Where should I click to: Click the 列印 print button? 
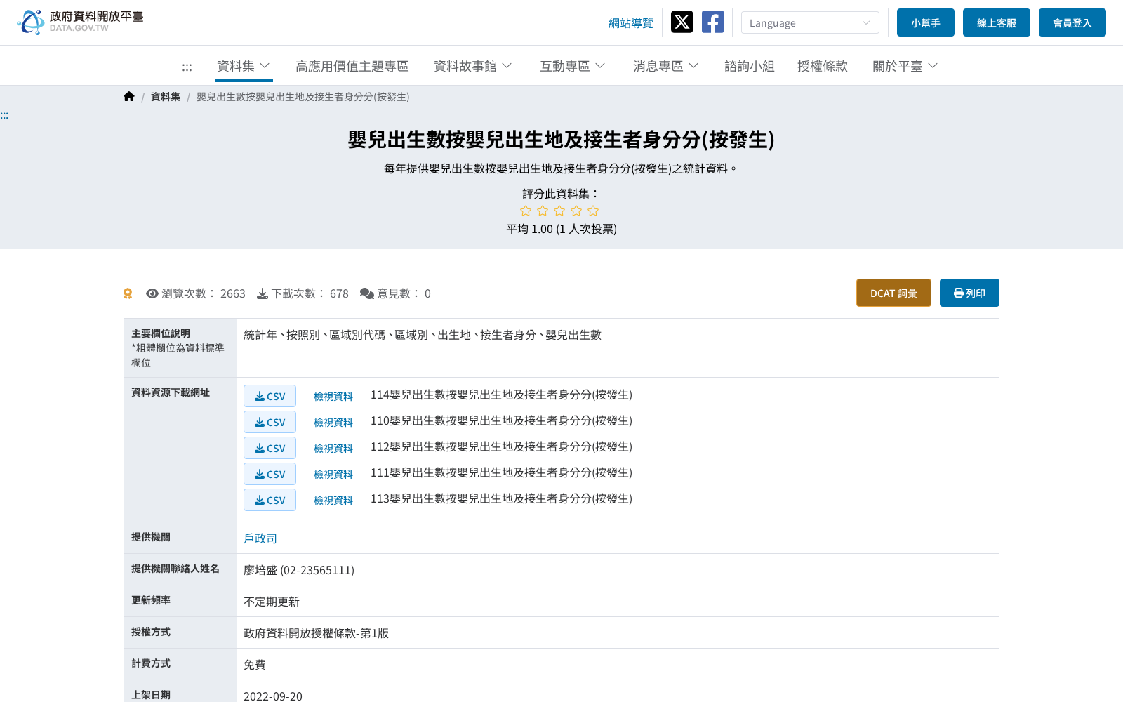point(969,293)
